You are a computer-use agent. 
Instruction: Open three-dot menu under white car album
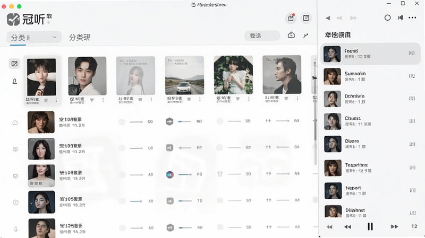200,99
